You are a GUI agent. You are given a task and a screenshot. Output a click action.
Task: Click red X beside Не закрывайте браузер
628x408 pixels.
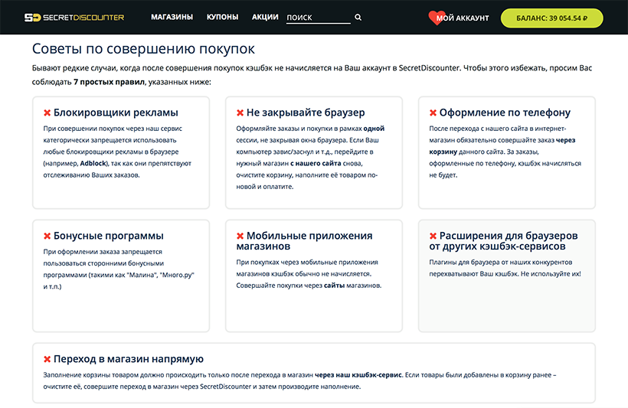click(240, 113)
